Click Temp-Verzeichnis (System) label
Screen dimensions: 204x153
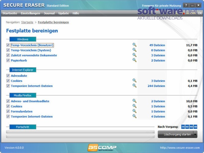point(31,50)
